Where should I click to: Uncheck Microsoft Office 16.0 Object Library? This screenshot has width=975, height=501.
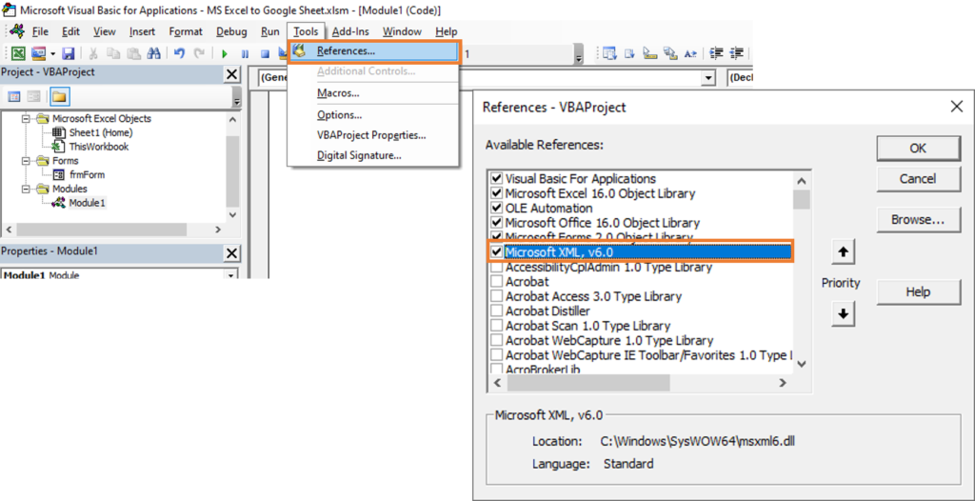pos(496,223)
